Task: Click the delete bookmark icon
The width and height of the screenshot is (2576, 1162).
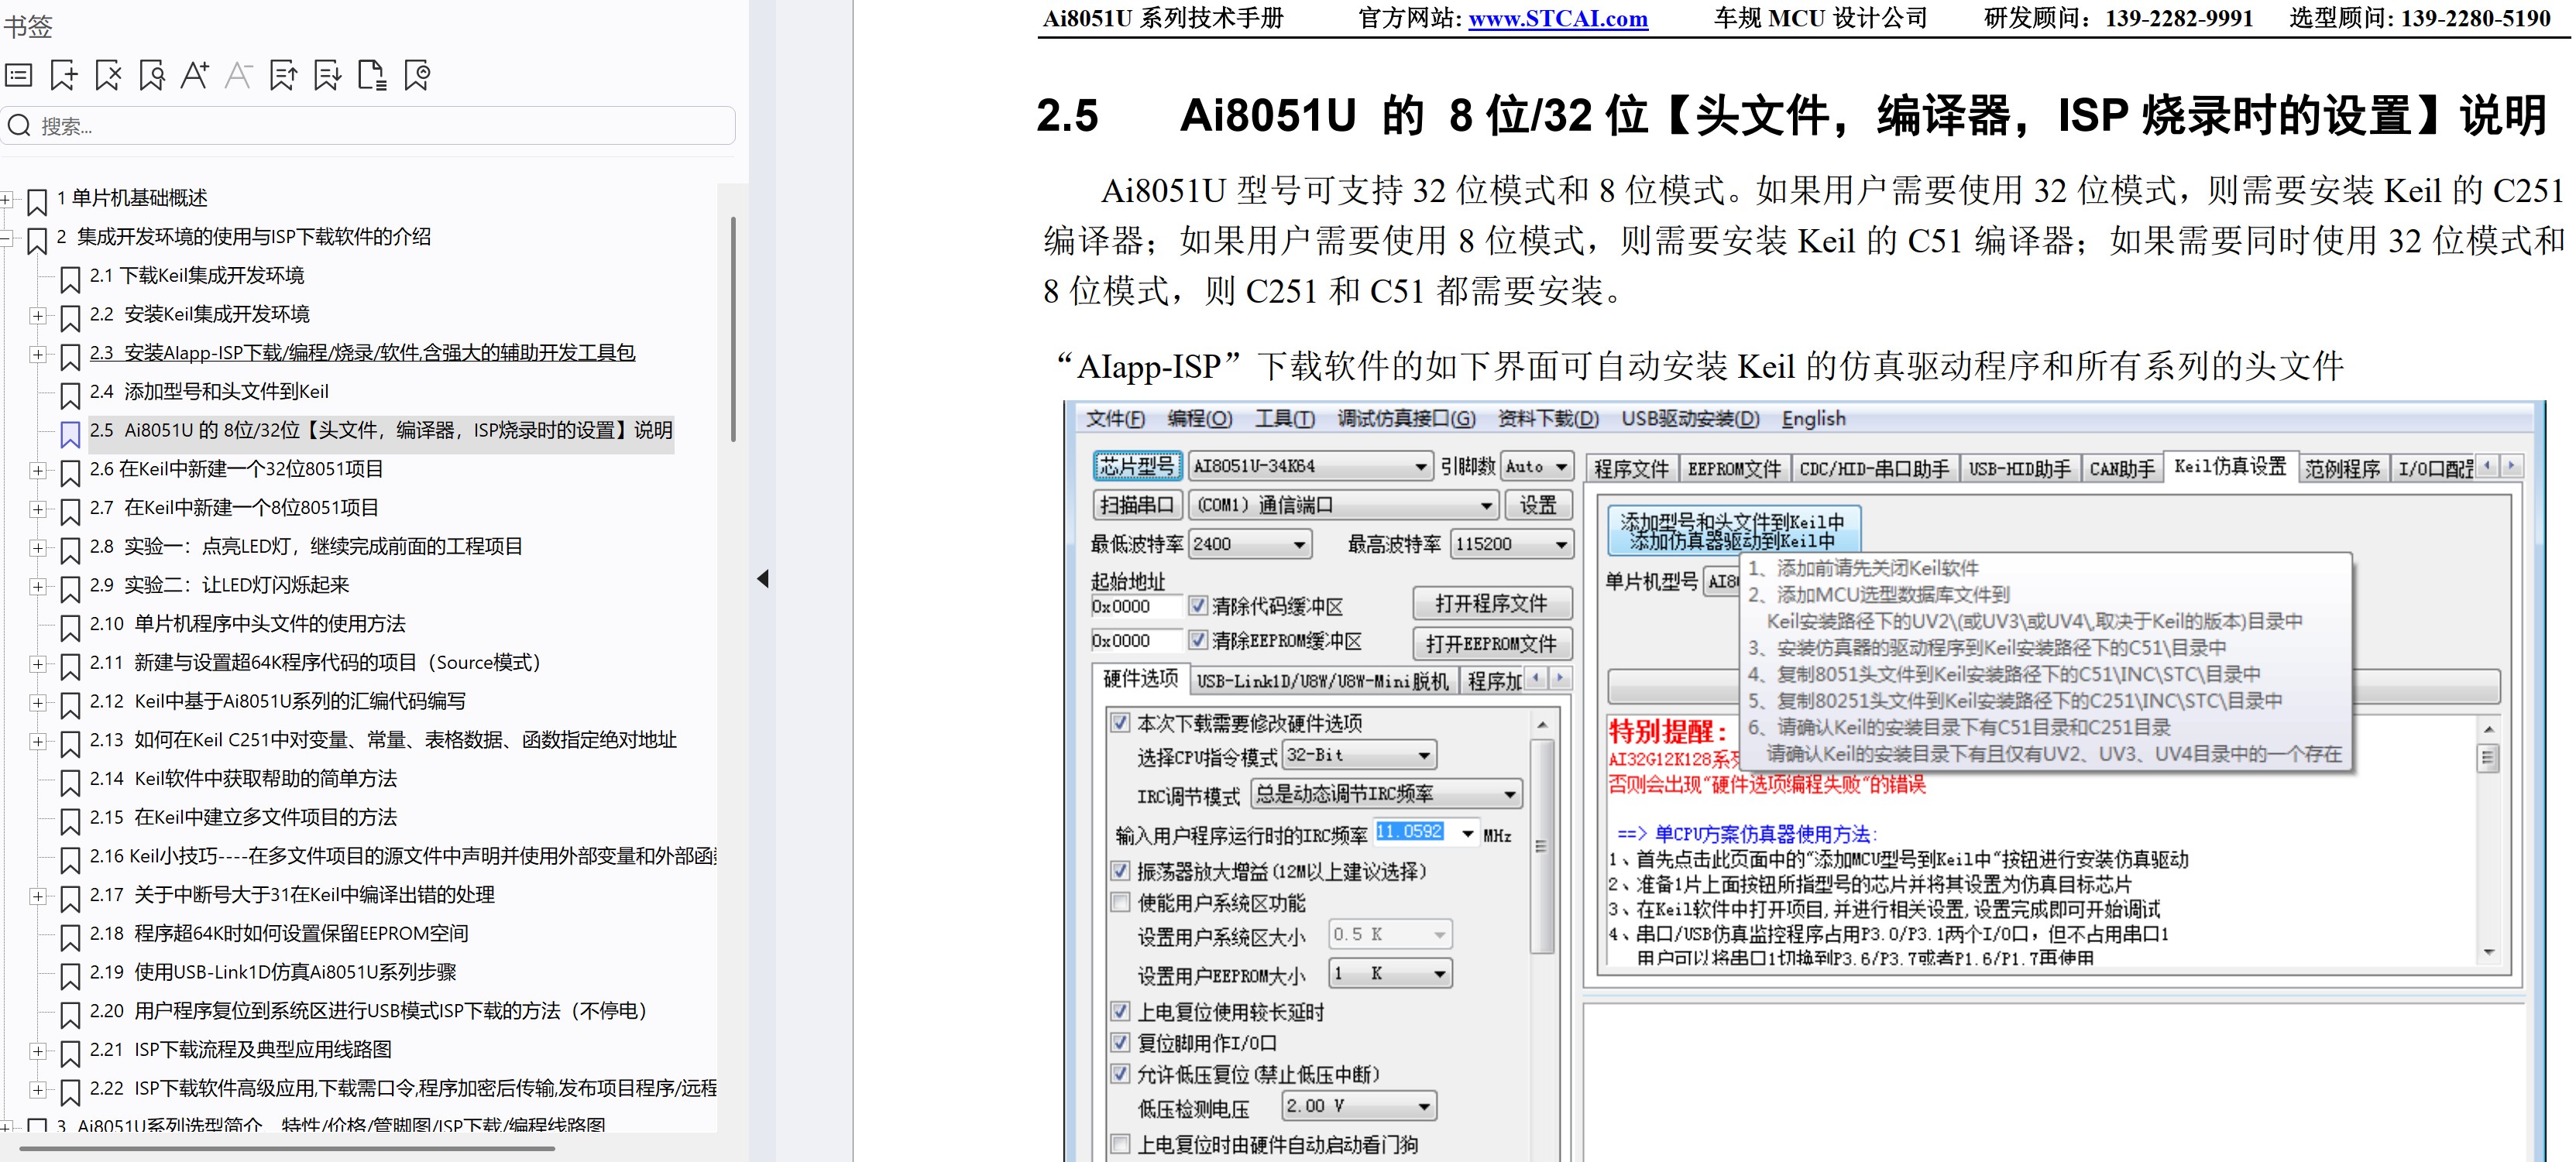Action: (108, 75)
